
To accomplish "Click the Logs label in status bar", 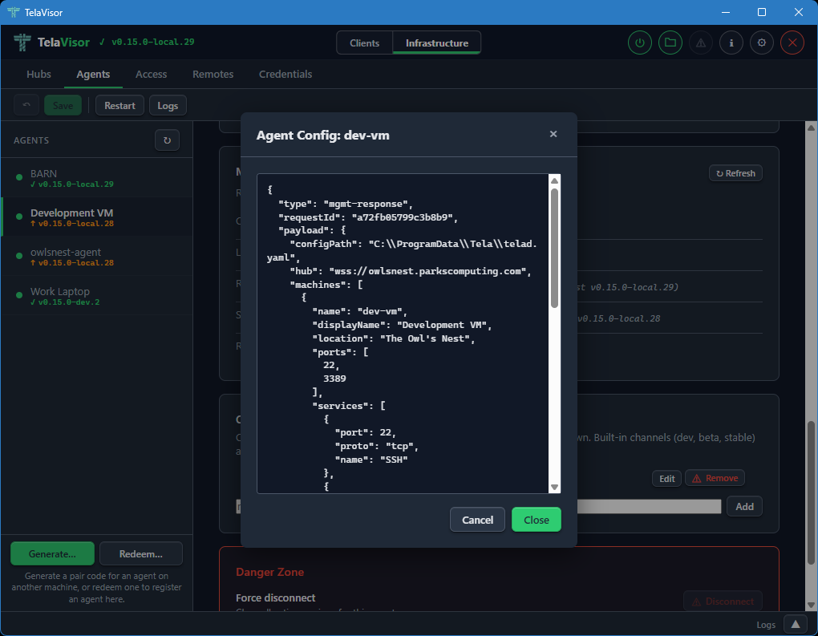I will pos(766,625).
